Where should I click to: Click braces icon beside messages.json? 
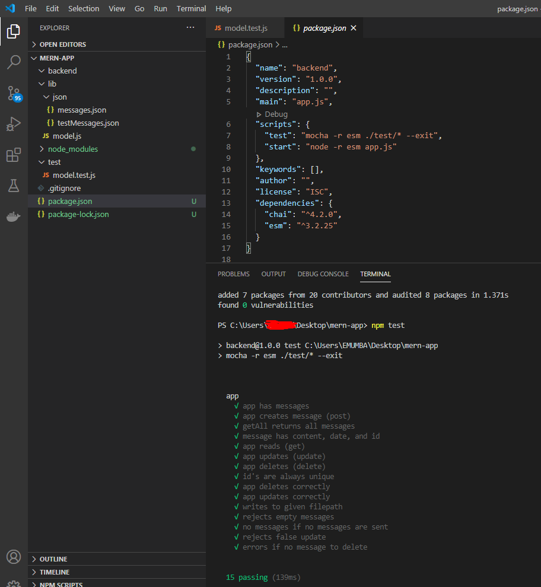(x=50, y=110)
